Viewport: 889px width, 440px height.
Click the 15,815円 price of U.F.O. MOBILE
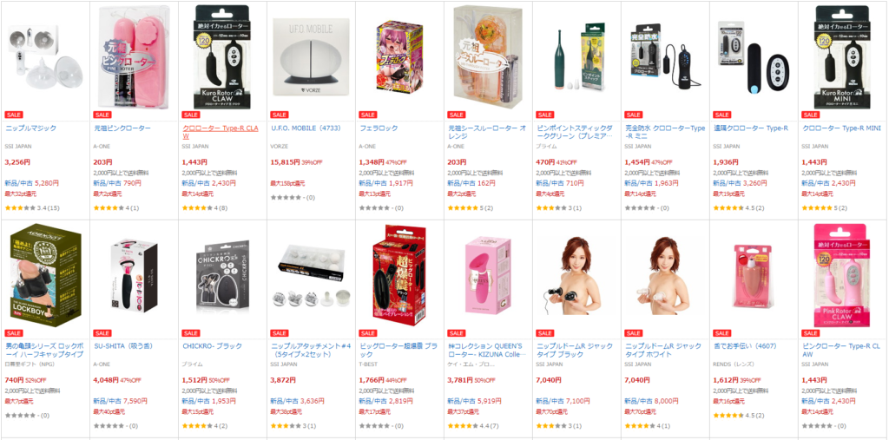(285, 162)
